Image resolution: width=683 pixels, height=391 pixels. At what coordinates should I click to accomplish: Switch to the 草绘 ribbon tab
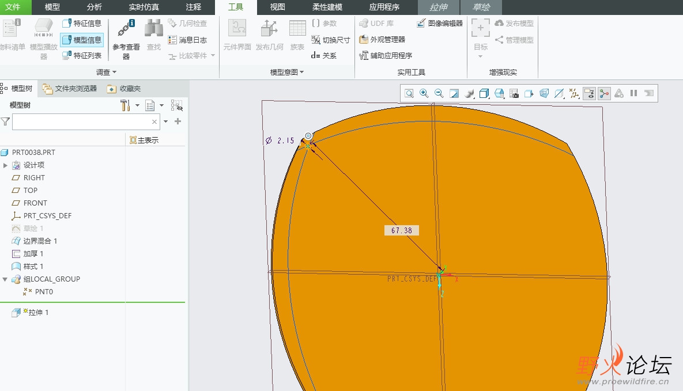(x=481, y=7)
